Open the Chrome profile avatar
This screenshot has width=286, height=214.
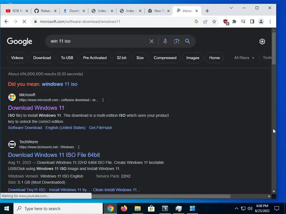tap(261, 21)
